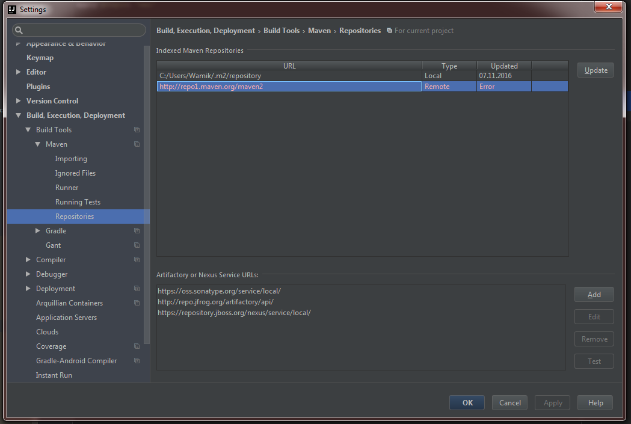The height and width of the screenshot is (424, 631).
Task: Select https://oss.sonatype.org/service/local/ URL
Action: click(219, 291)
